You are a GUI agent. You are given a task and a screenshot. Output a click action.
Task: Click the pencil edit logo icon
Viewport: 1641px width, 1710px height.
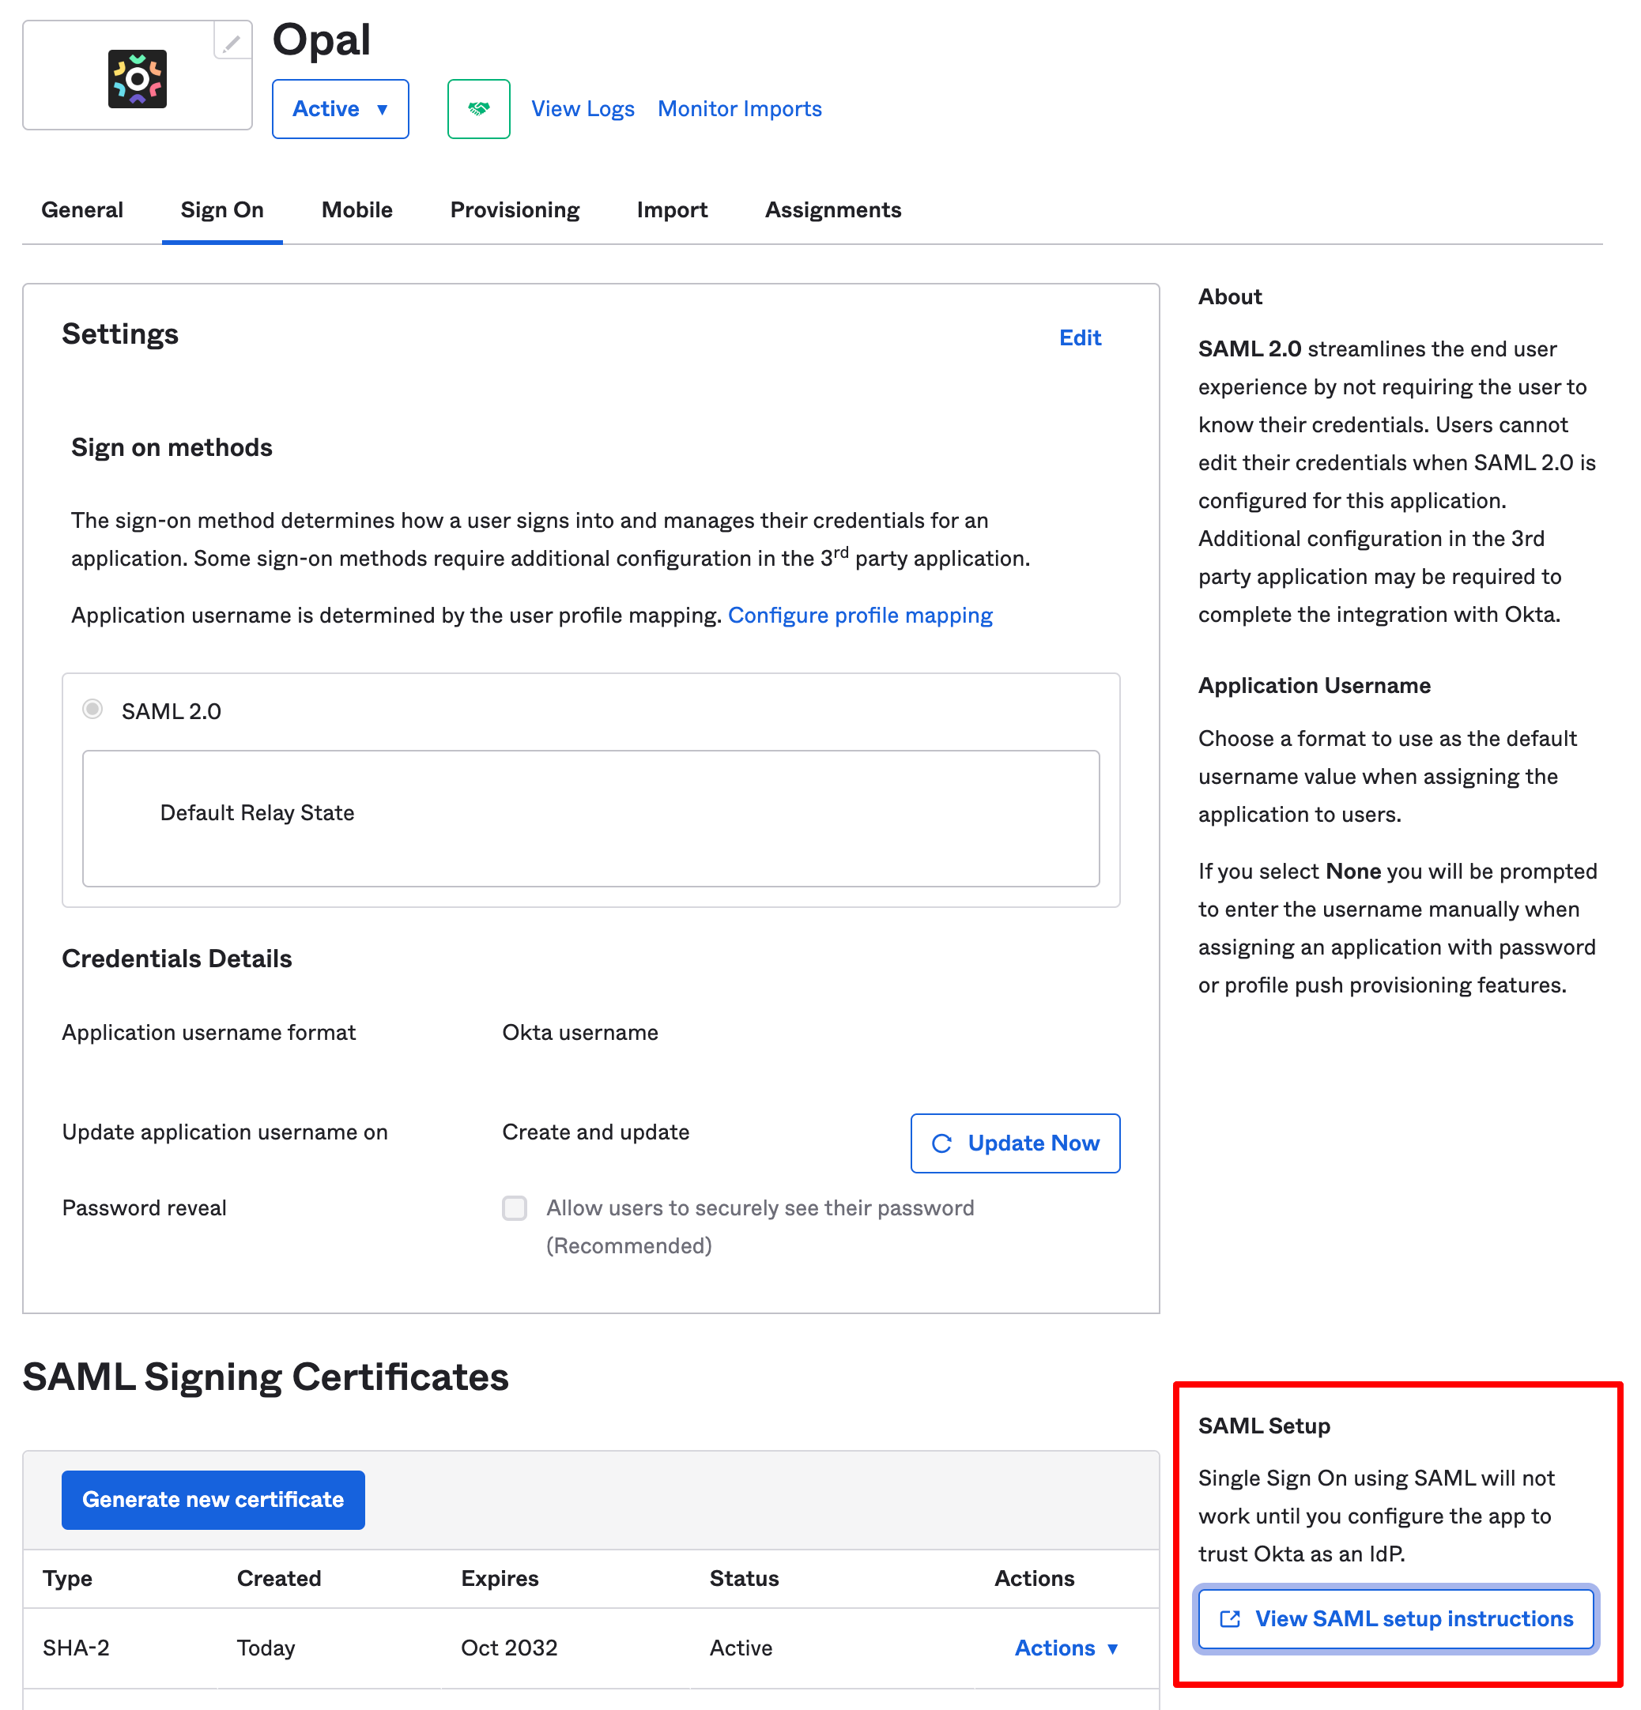[232, 43]
